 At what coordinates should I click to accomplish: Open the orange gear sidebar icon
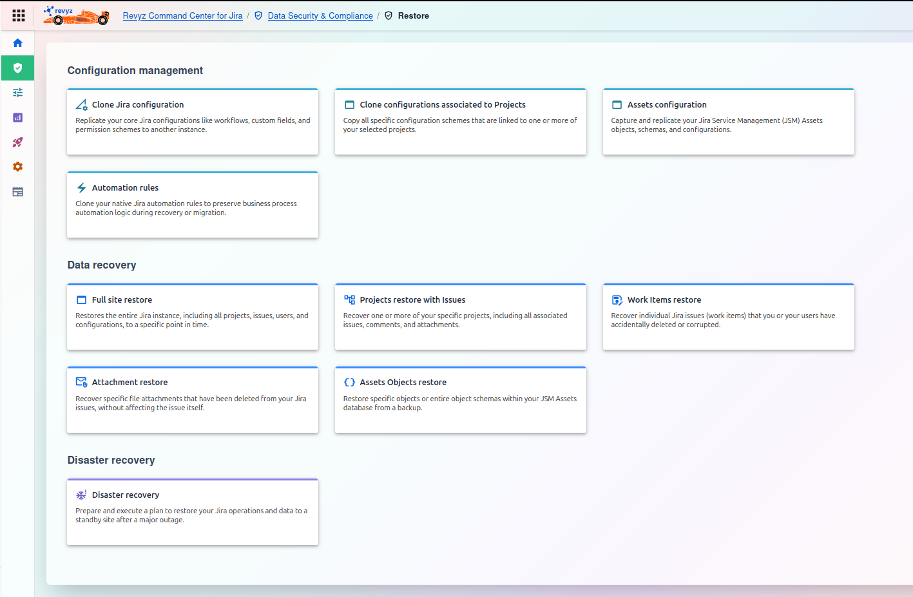(x=18, y=167)
